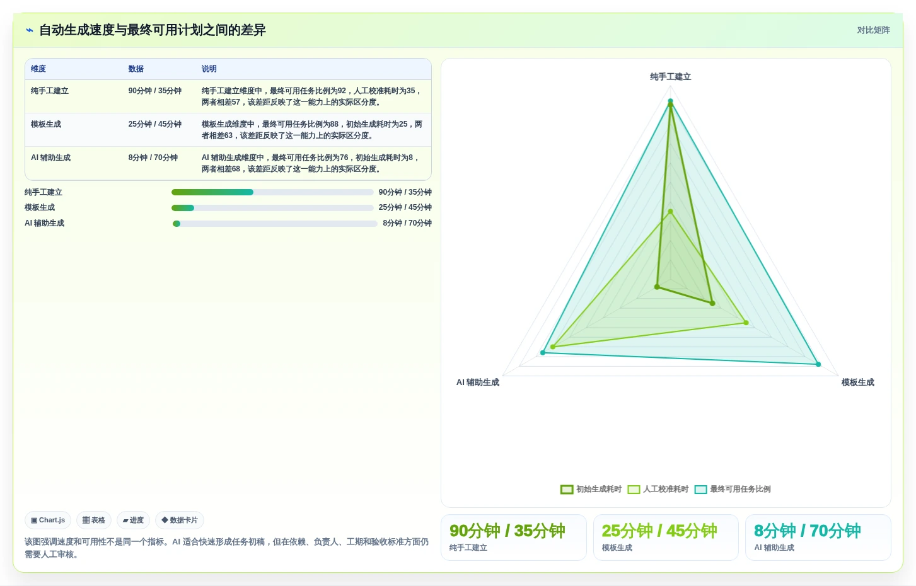The width and height of the screenshot is (916, 586).
Task: Click 纯手工建立 row name in table
Action: click(x=50, y=91)
